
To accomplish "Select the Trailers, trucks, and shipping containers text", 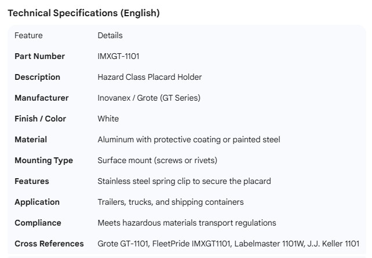I will (x=170, y=202).
